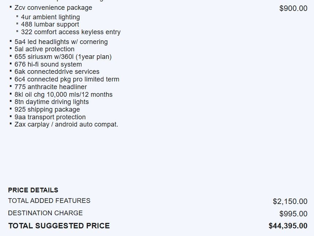Select 322 comfort access keyless entry

coord(71,32)
